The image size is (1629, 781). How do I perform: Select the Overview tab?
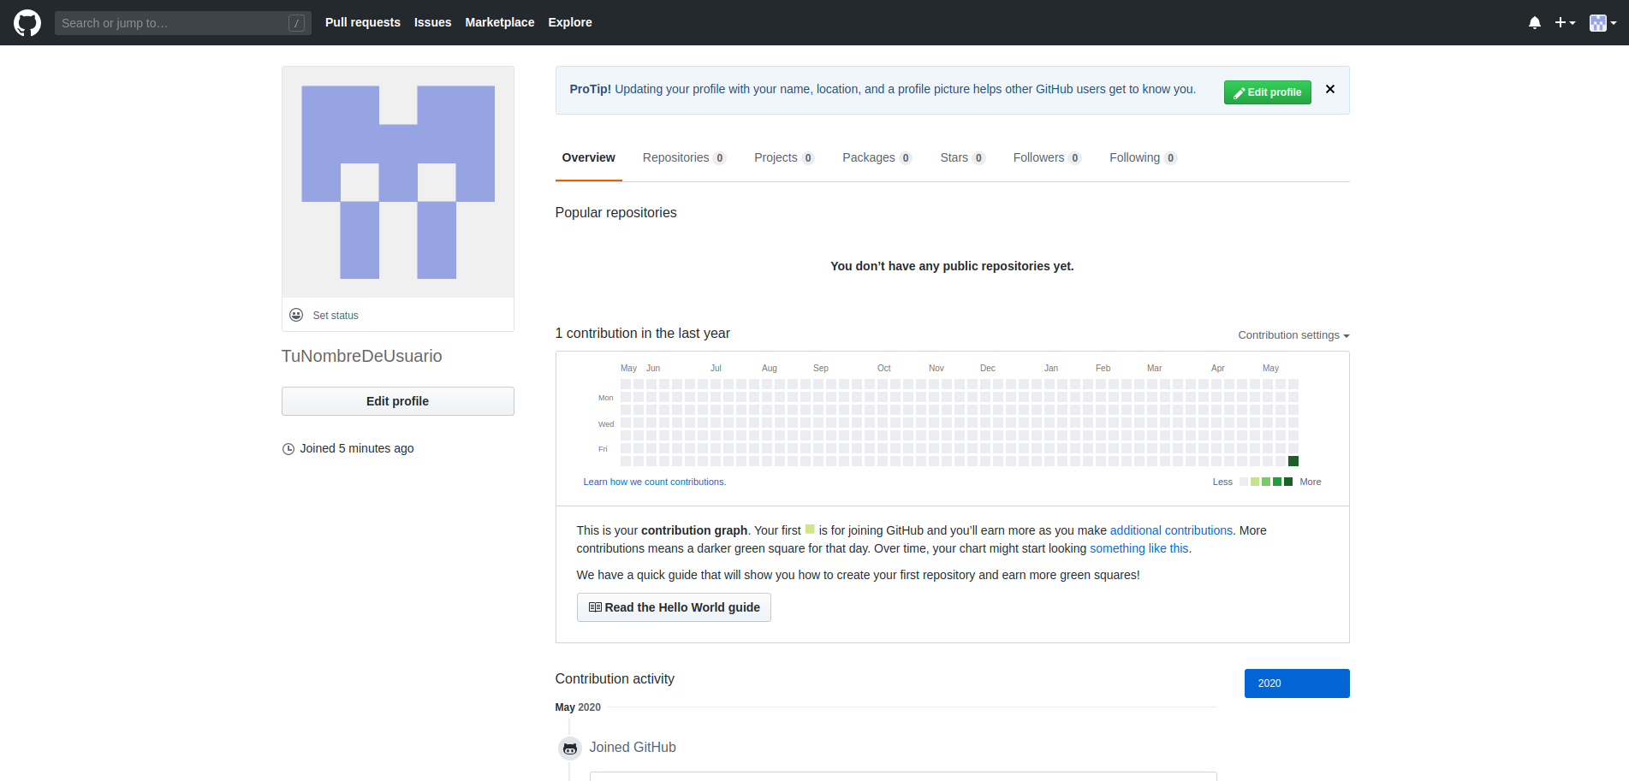588,157
